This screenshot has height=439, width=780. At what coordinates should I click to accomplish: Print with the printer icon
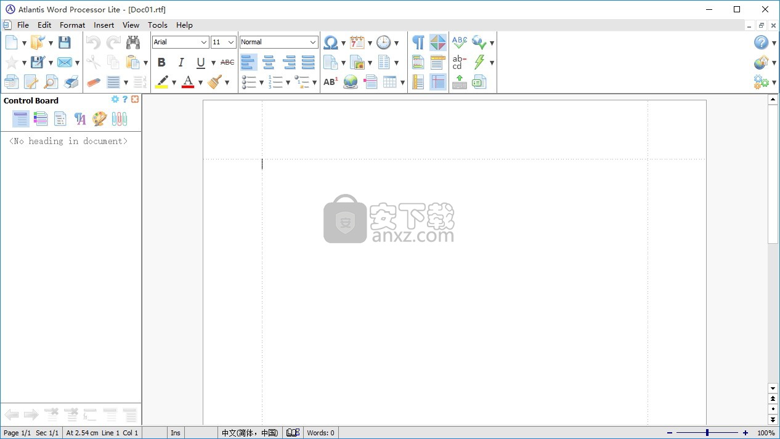[x=71, y=82]
